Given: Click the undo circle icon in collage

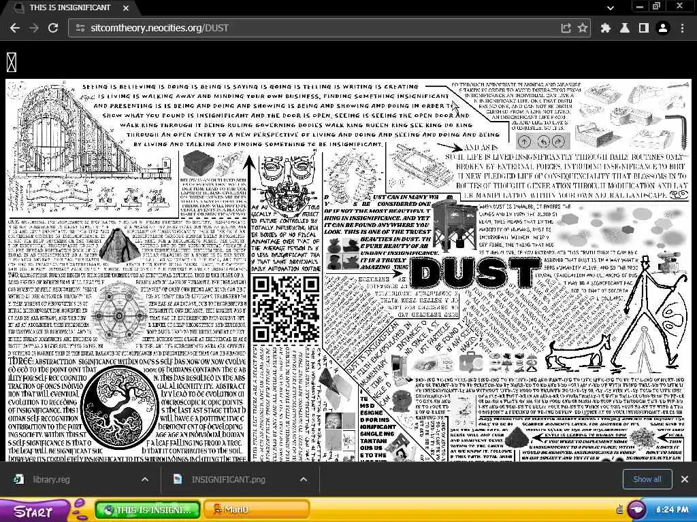Looking at the screenshot, I should (543, 142).
